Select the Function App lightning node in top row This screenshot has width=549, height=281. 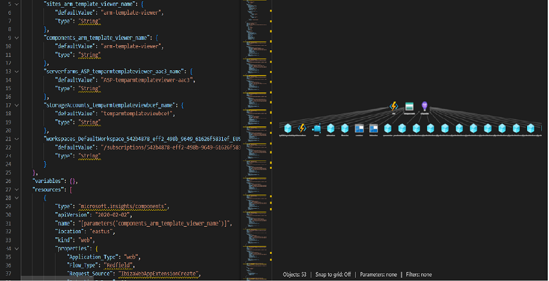pyautogui.click(x=394, y=106)
